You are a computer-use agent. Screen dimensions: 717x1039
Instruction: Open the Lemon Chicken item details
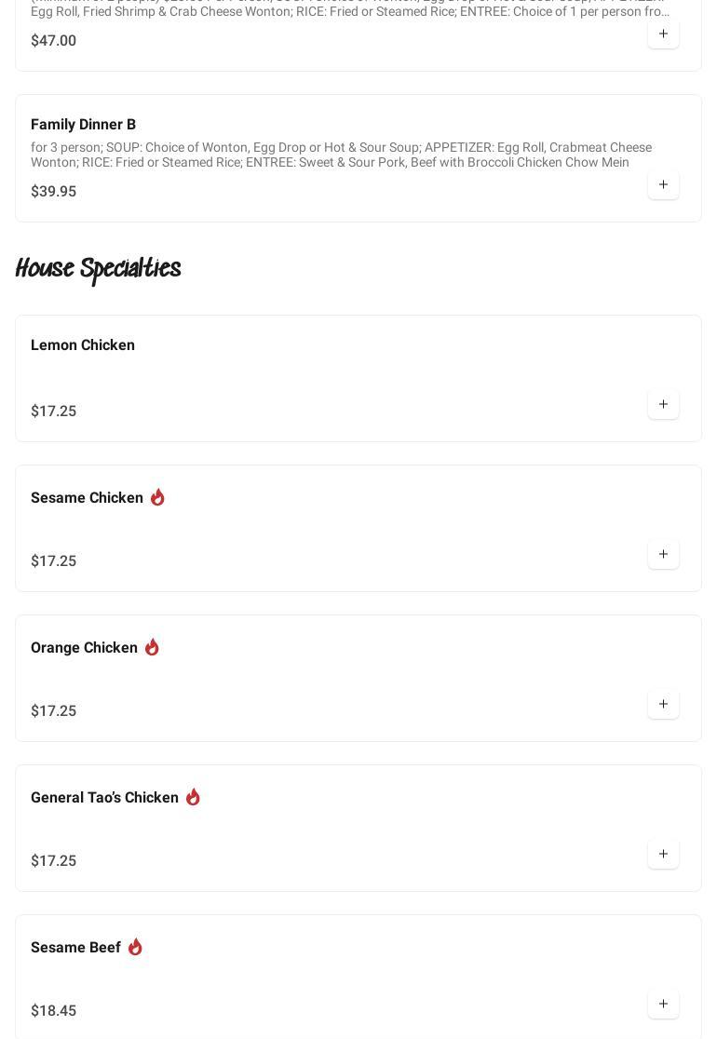(83, 345)
